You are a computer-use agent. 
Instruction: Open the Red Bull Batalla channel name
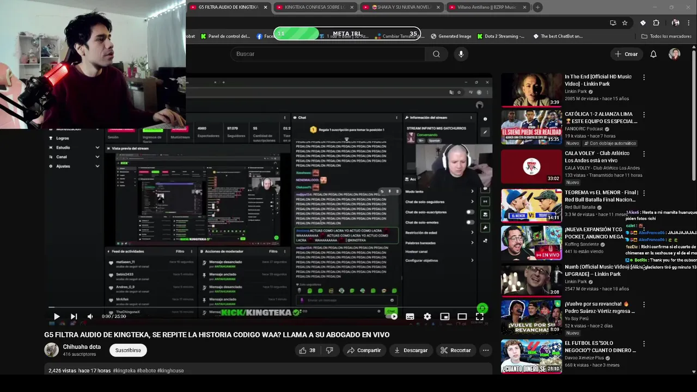[x=580, y=207]
